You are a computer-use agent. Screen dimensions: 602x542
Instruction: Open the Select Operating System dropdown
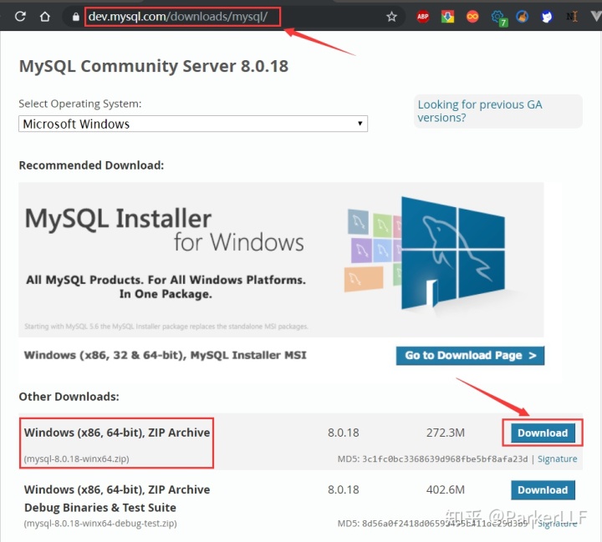193,124
